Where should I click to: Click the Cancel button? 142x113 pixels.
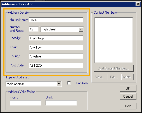click(x=128, y=97)
